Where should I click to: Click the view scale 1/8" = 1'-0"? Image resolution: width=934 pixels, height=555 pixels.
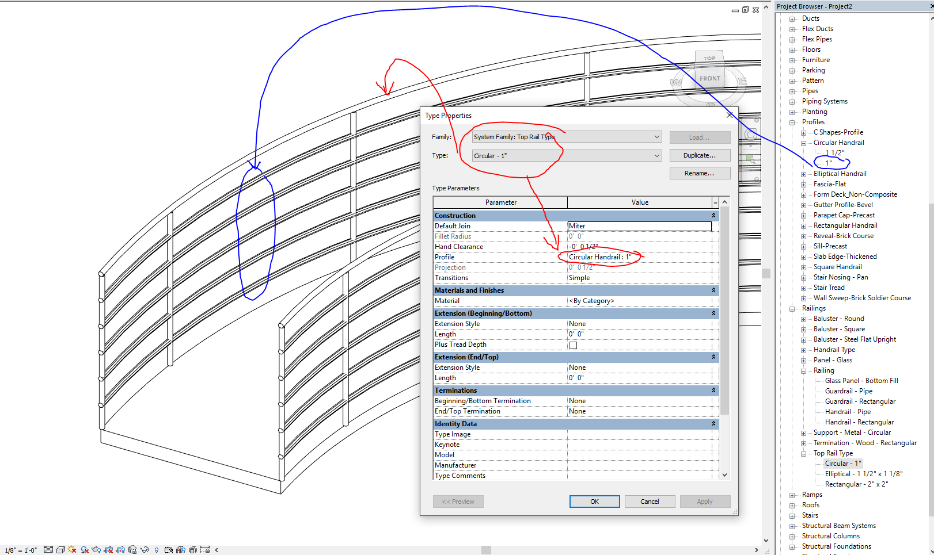pos(21,550)
